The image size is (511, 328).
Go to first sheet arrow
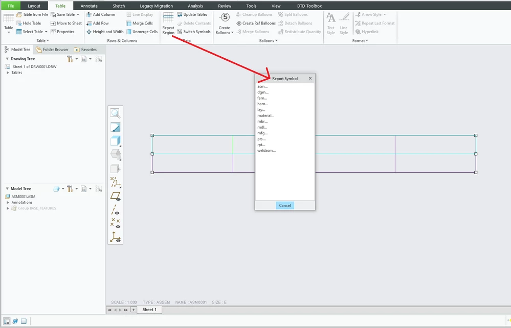pos(109,310)
